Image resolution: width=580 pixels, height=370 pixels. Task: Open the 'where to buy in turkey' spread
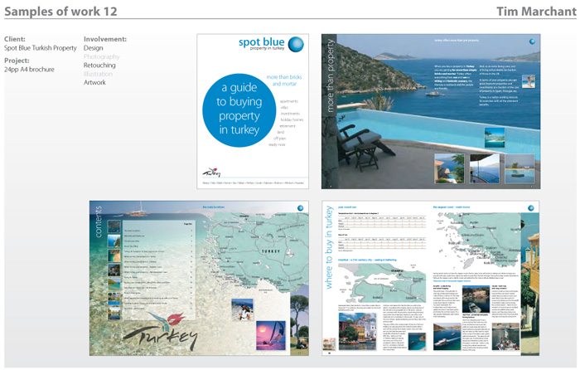coord(431,278)
